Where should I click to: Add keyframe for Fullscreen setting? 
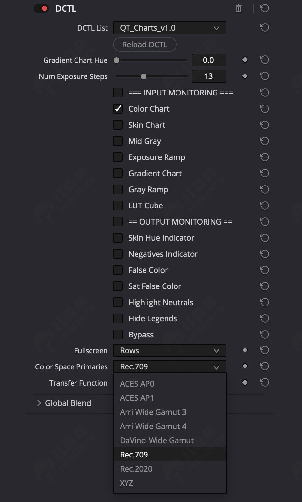245,350
